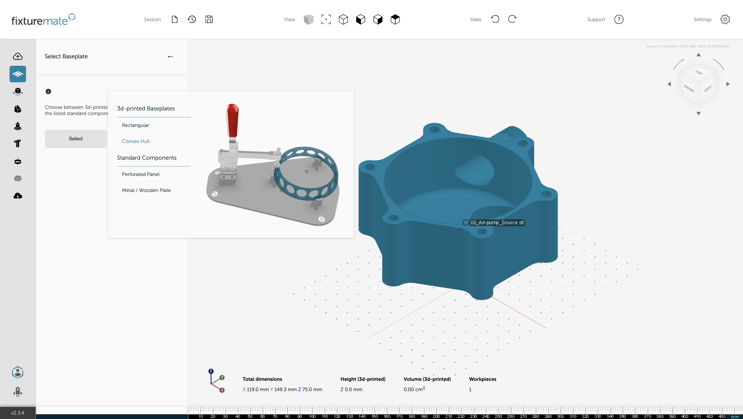Click the 00_Air-pump_Source.stl model label
This screenshot has height=419, width=743.
[497, 223]
